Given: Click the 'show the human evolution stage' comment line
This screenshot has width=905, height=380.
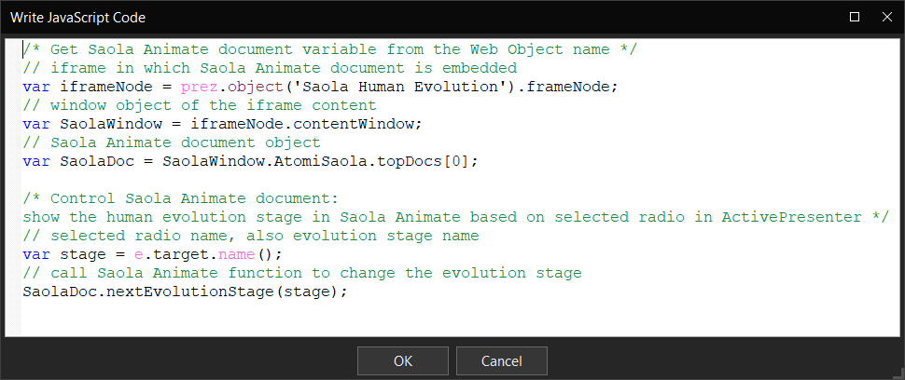Looking at the screenshot, I should click(x=456, y=217).
